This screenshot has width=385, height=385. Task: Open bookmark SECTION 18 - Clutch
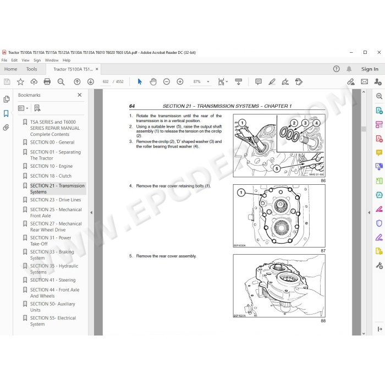tap(51, 176)
